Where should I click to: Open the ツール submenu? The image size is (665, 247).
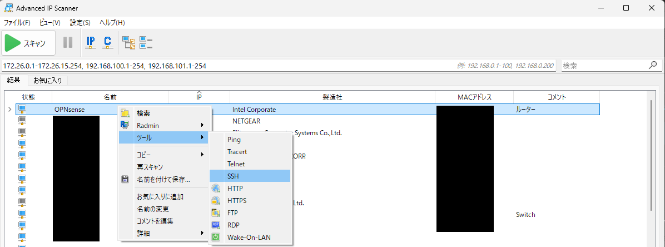[x=165, y=137]
